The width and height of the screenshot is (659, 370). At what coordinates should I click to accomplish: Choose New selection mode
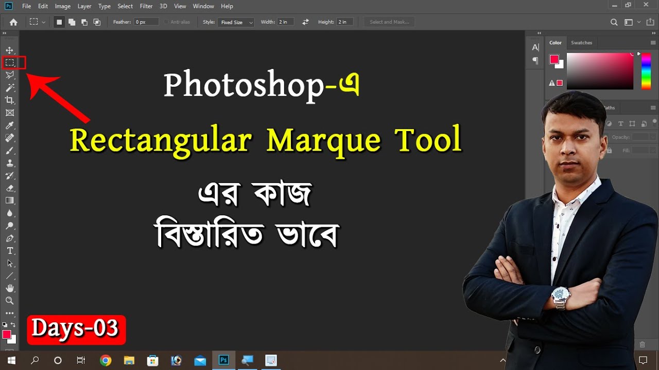(59, 22)
